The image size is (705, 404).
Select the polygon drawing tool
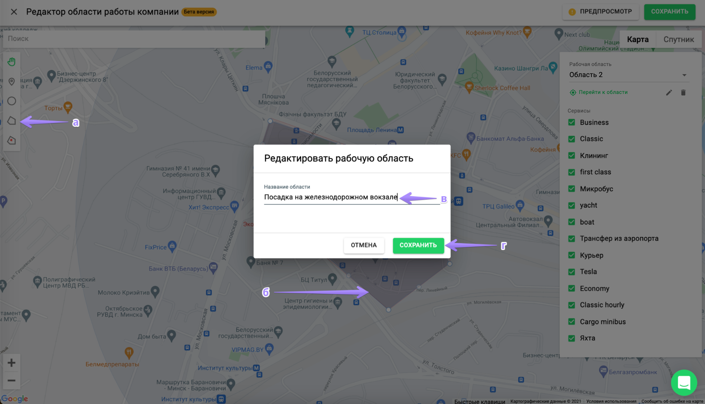(11, 121)
